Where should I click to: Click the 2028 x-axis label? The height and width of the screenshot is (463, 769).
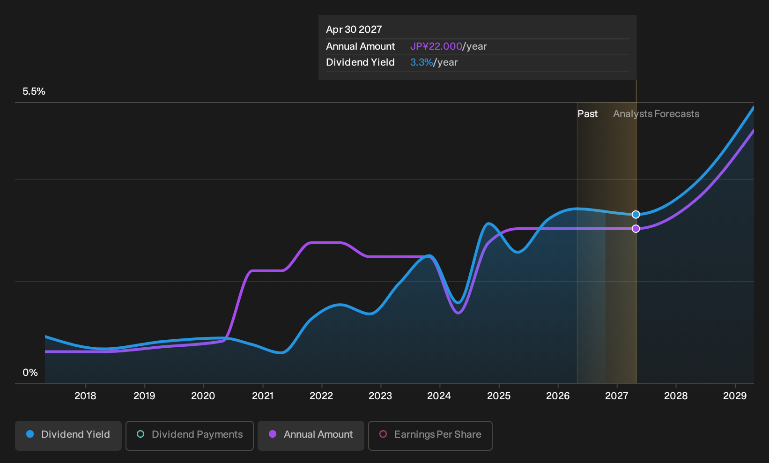676,396
